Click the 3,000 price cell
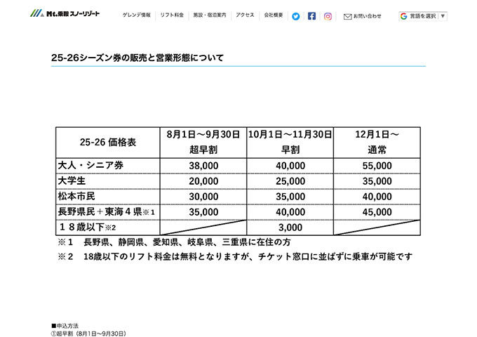The width and height of the screenshot is (477, 337). [x=290, y=227]
